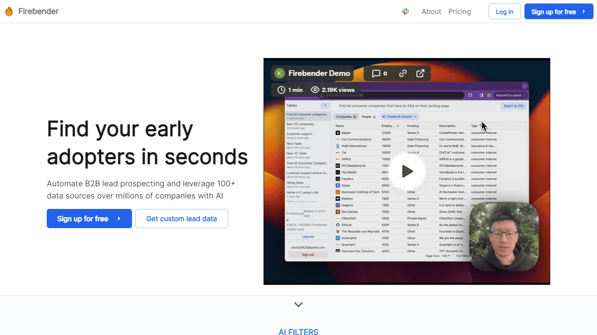Click the 'Customer support' table row in video
This screenshot has height=335, width=597.
pos(308,136)
